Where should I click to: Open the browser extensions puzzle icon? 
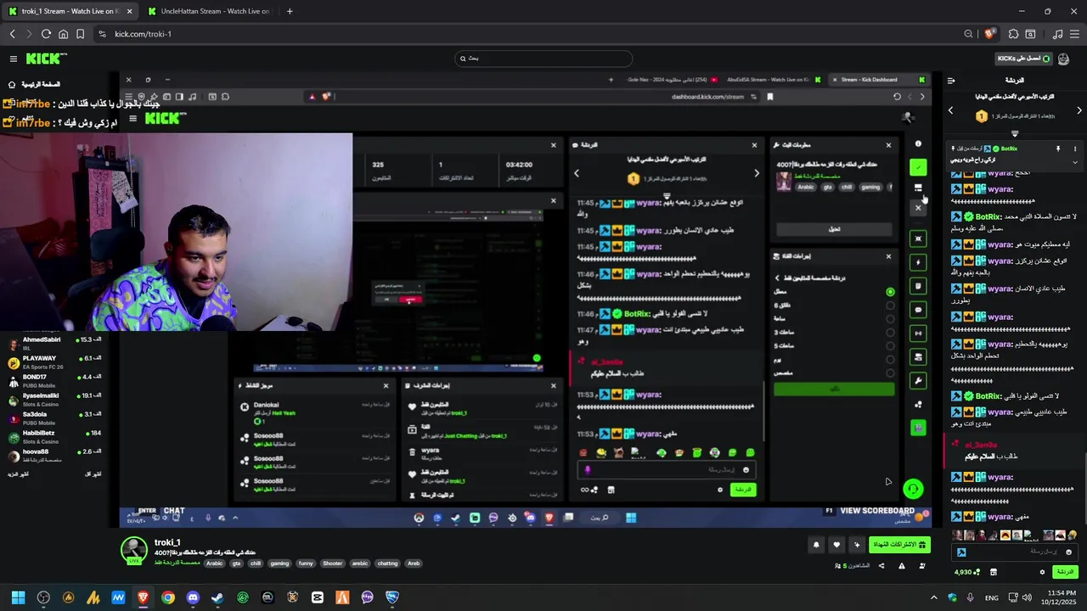click(1013, 34)
